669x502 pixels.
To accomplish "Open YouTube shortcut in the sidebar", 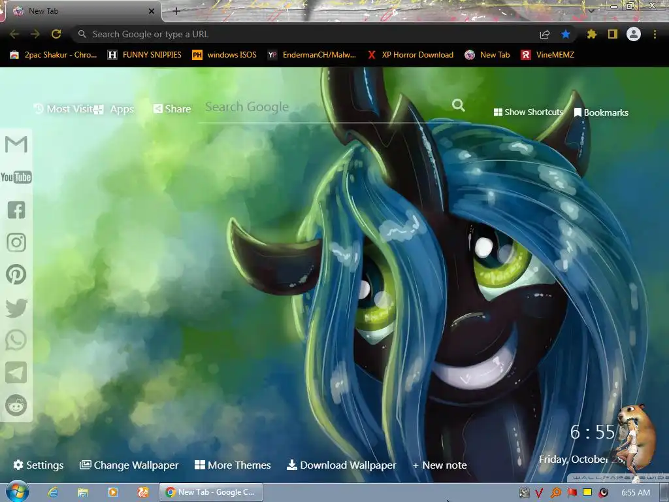I will coord(16,177).
